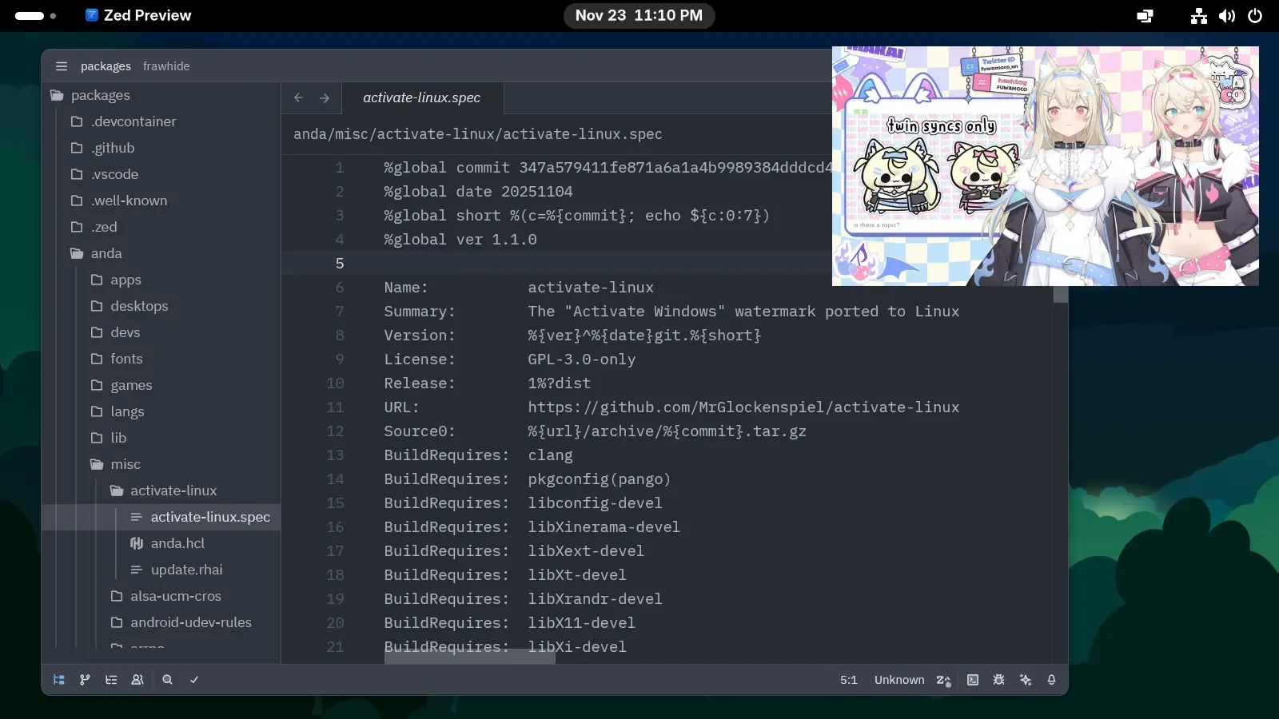Open the outline panel icon
Viewport: 1279px width, 719px height.
pos(111,680)
